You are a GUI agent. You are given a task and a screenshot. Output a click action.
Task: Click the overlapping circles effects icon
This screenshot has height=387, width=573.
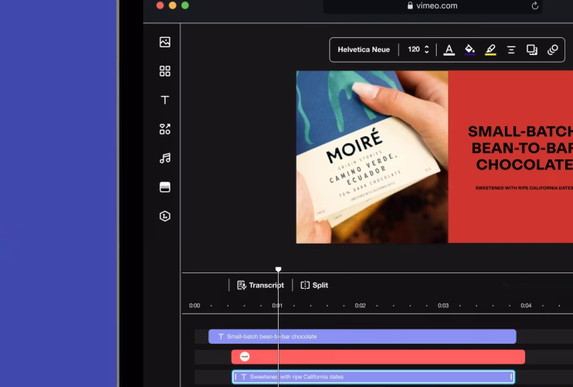(x=553, y=50)
